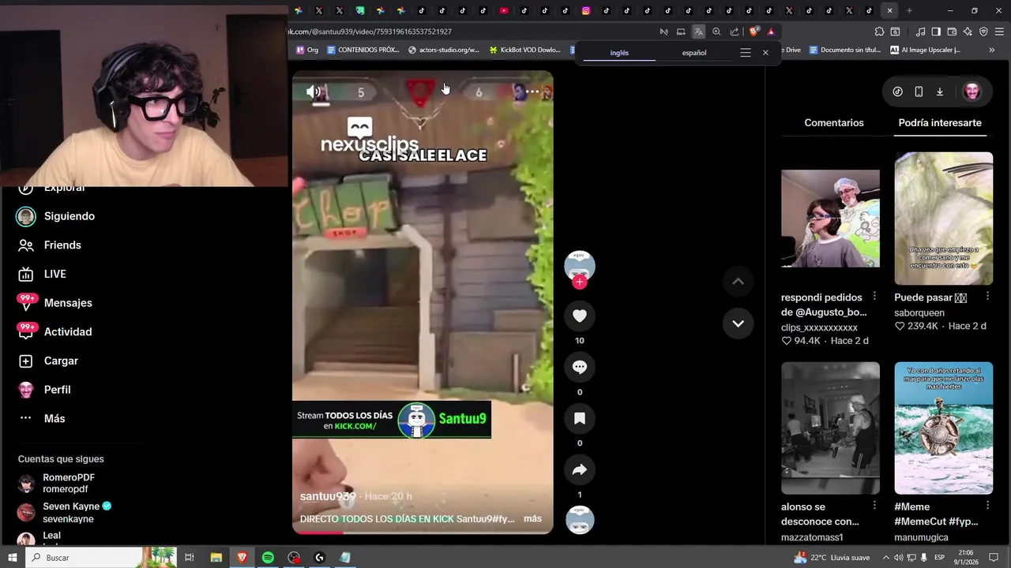Open the 'AI Image Upscaler' bookmark
Screen dimensions: 1011x568
(x=925, y=50)
